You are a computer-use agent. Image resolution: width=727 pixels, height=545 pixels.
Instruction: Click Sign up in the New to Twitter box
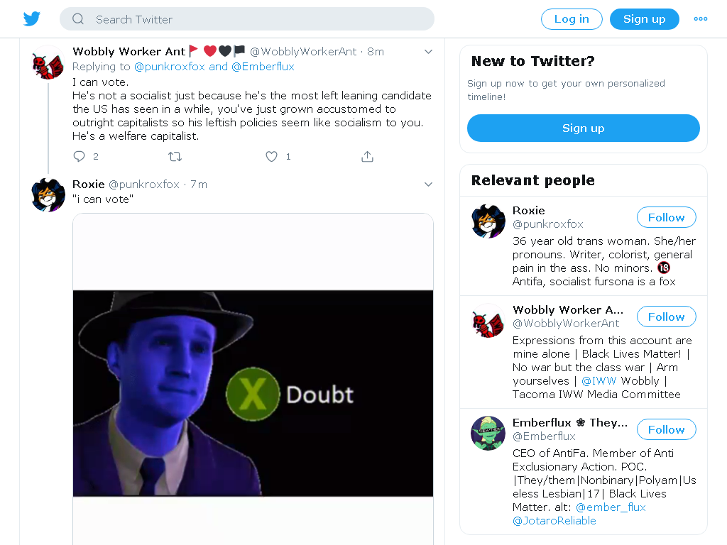(584, 128)
